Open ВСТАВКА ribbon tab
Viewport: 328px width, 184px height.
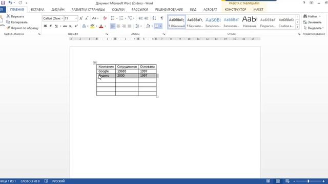(37, 10)
